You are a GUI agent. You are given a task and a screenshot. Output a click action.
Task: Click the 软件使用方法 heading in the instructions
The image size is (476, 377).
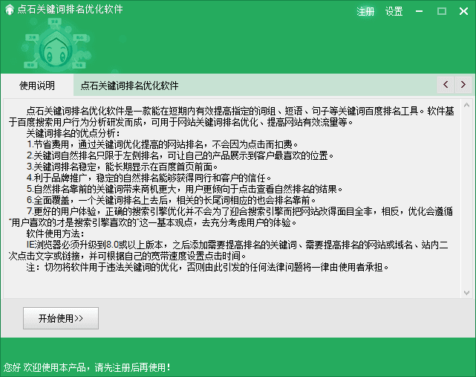pos(57,234)
